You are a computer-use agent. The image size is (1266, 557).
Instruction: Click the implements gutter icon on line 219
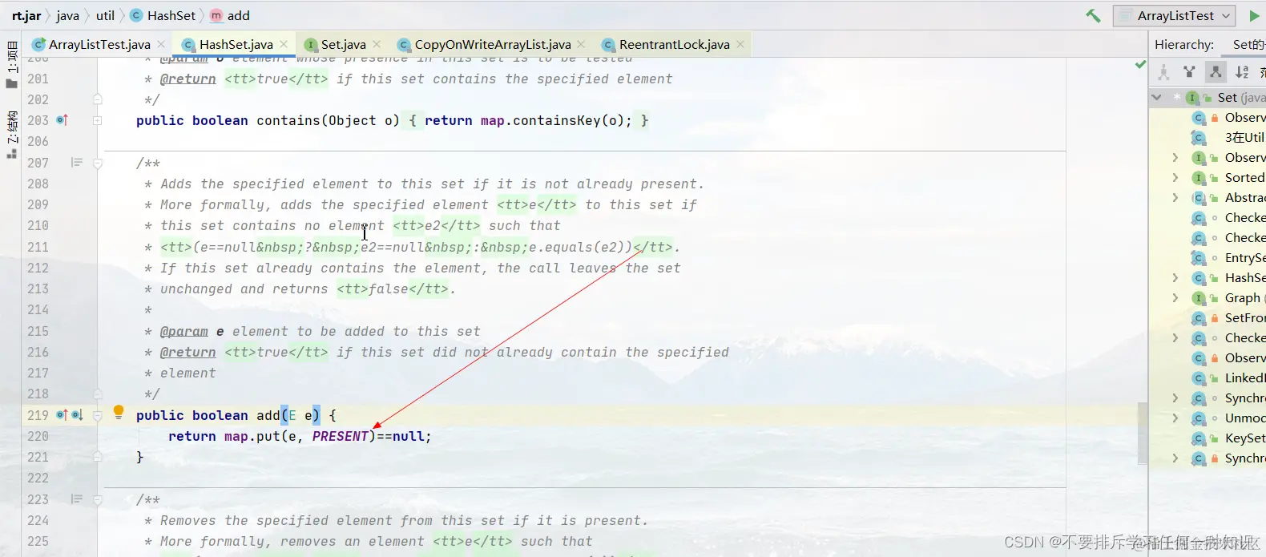click(62, 415)
